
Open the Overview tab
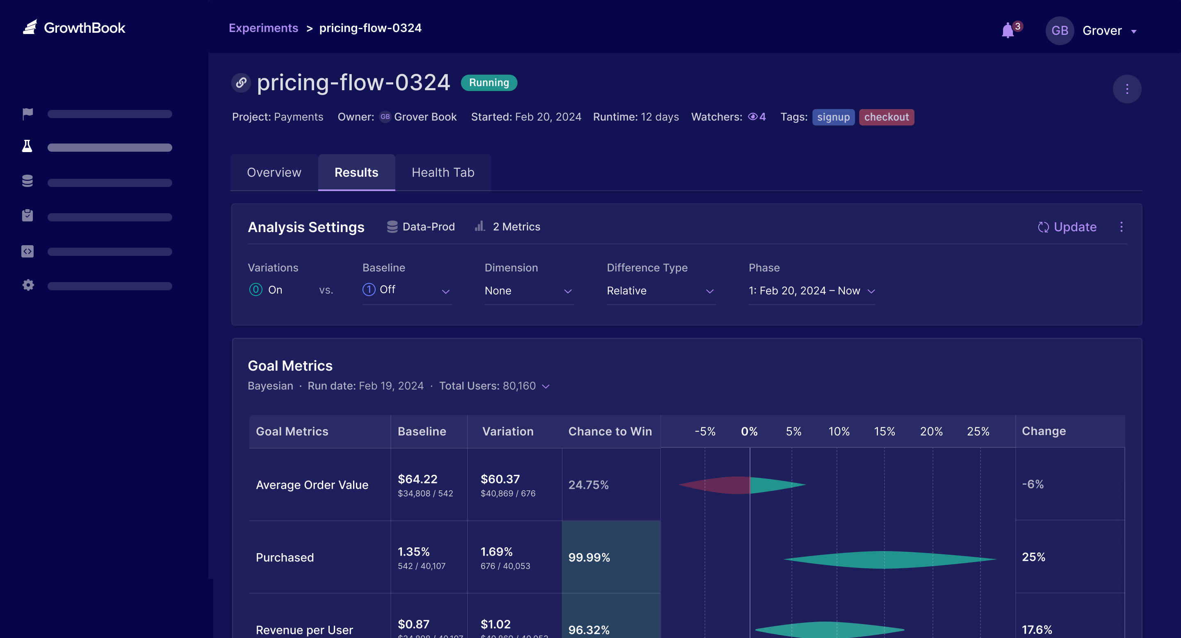pyautogui.click(x=274, y=172)
